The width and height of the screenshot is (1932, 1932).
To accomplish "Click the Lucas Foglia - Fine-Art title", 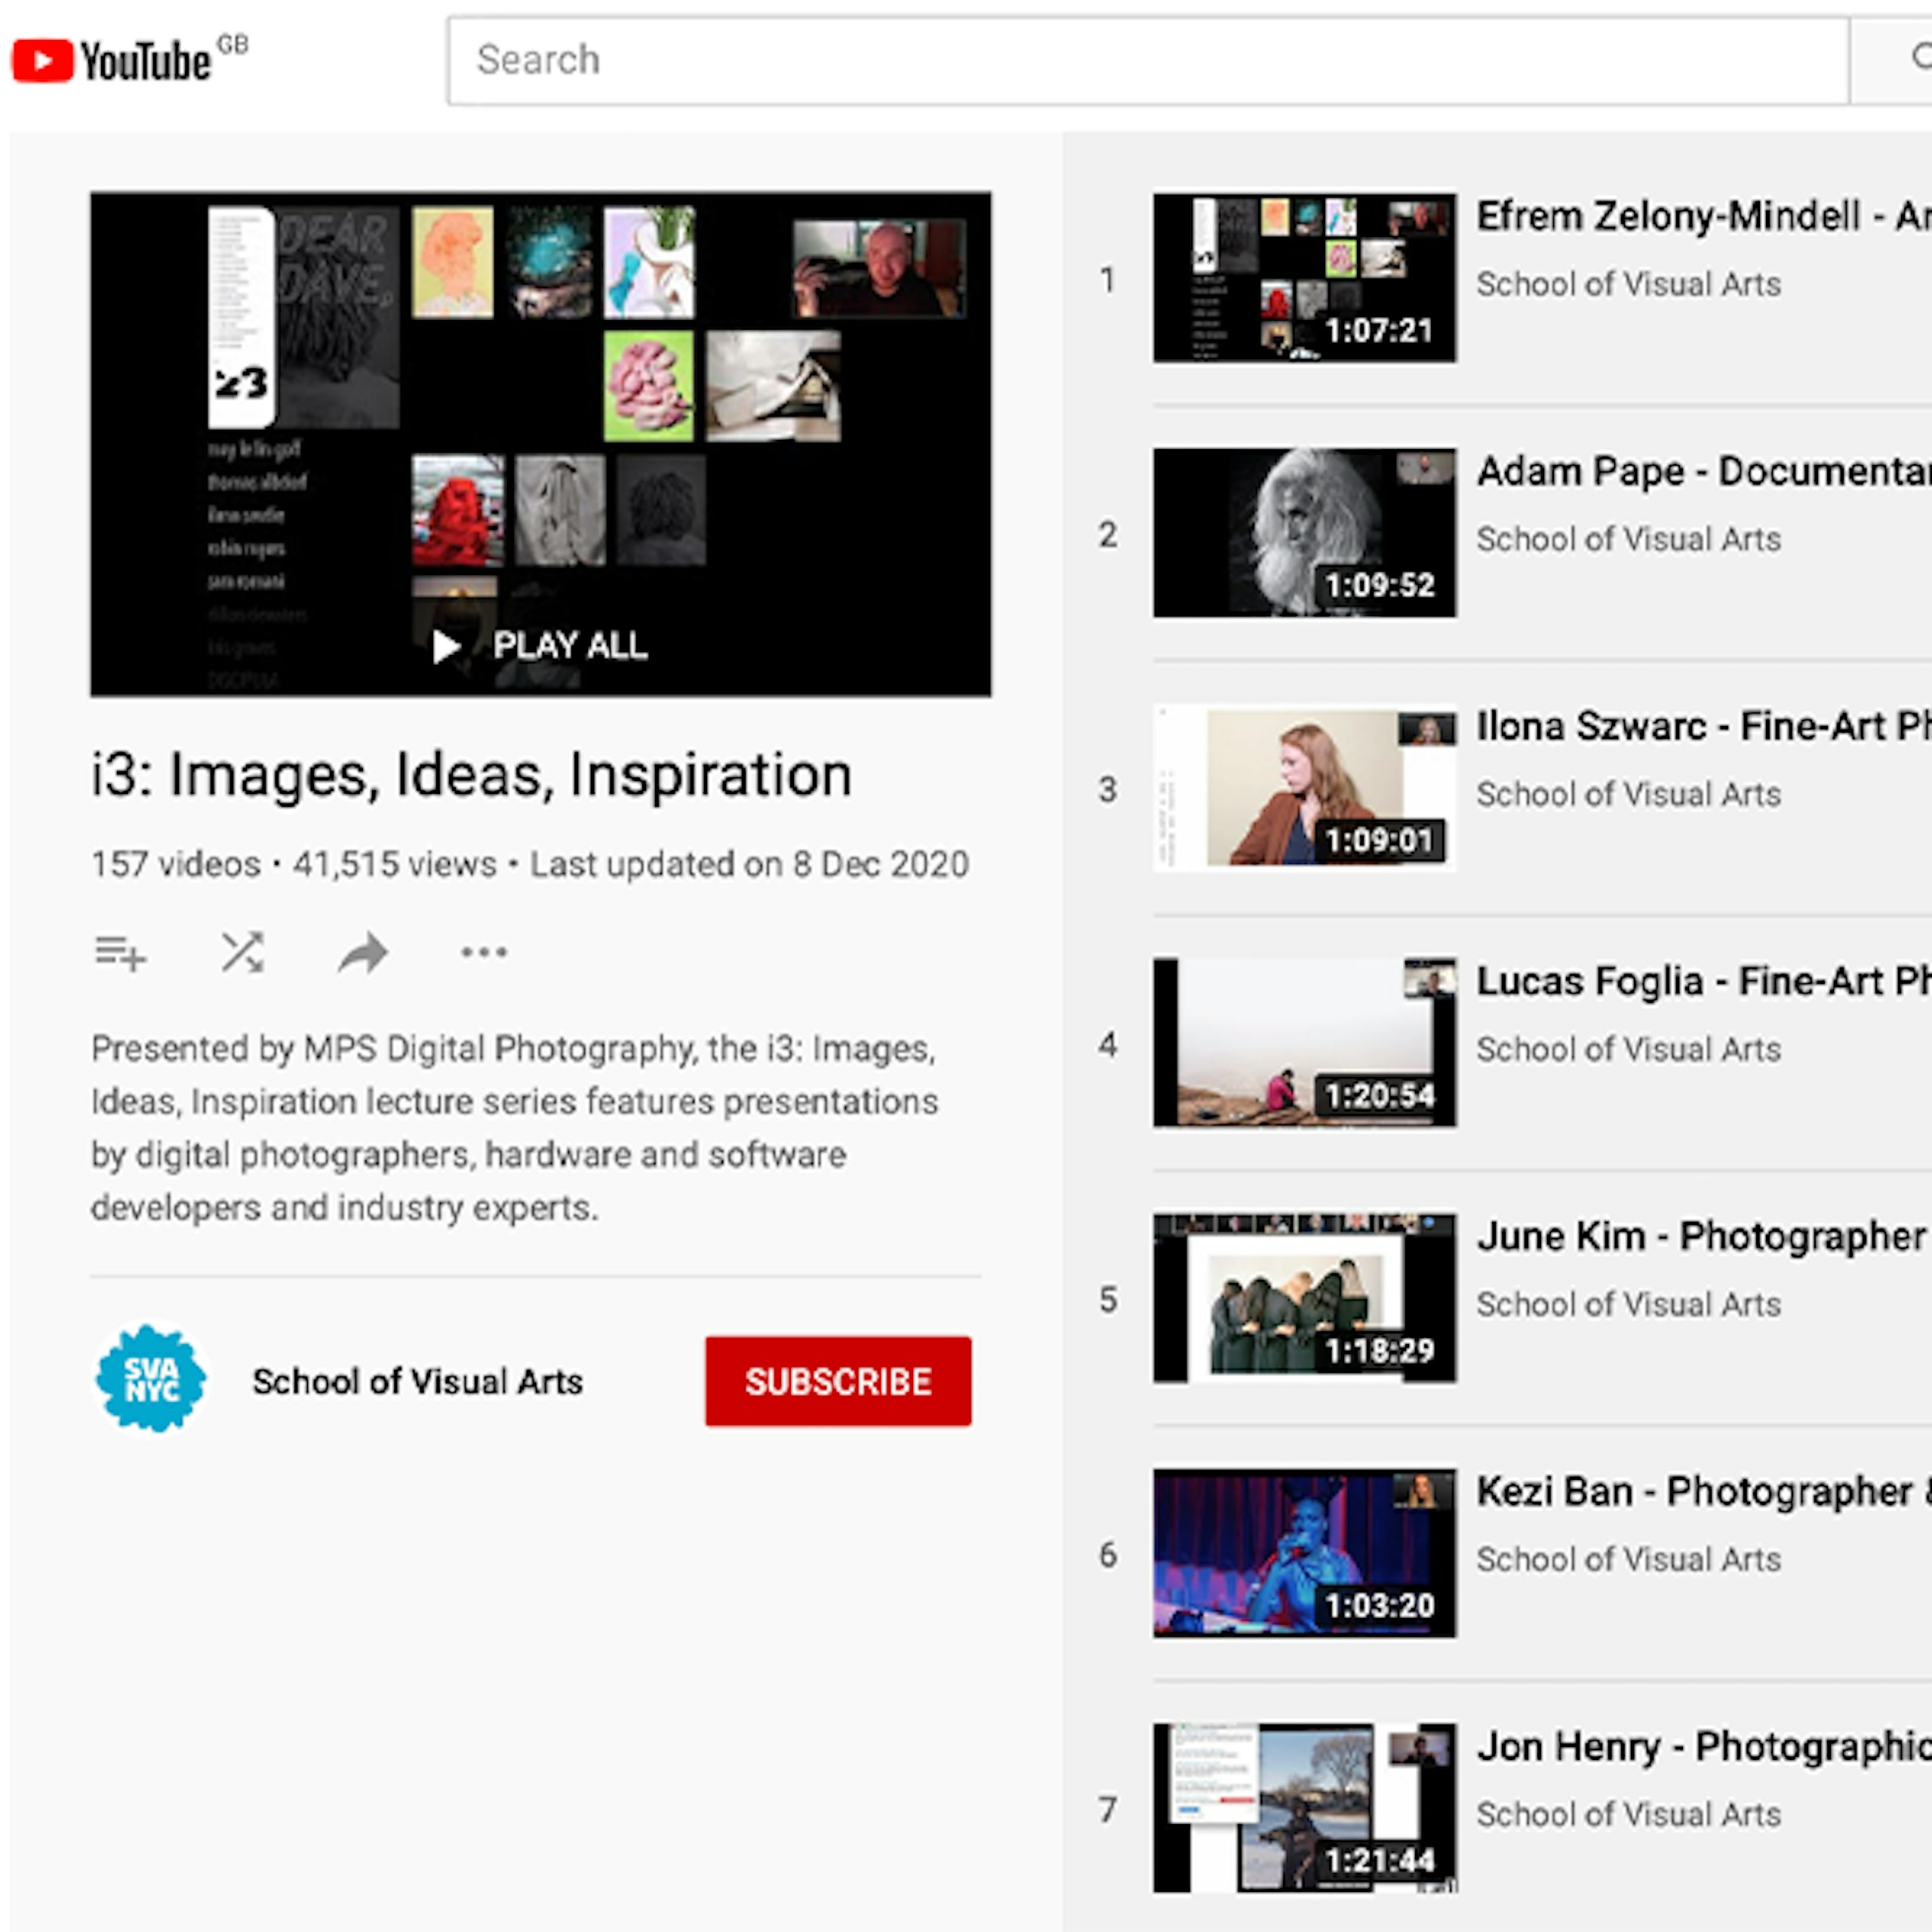I will coord(1704,981).
